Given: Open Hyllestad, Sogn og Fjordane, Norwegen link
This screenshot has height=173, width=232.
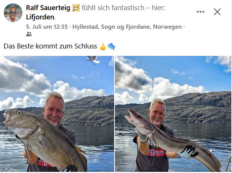Looking at the screenshot, I should tap(127, 27).
